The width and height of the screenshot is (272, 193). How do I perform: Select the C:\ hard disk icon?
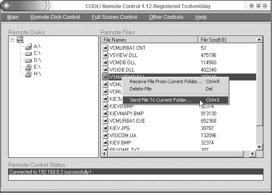point(28,54)
